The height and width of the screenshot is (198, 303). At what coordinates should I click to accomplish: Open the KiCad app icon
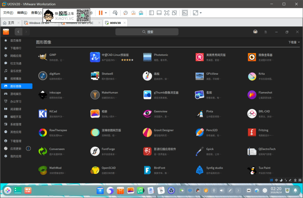pyautogui.click(x=43, y=113)
